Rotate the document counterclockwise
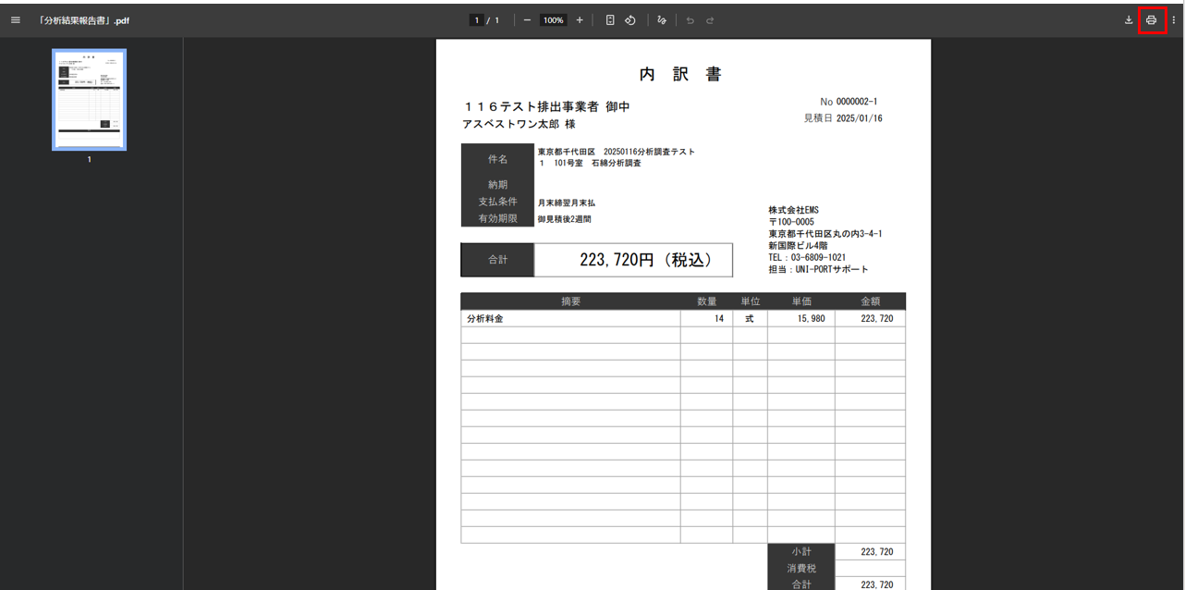 pyautogui.click(x=629, y=20)
